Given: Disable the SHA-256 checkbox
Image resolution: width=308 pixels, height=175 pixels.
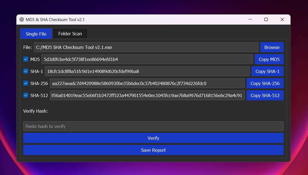Looking at the screenshot, I should click(x=26, y=83).
